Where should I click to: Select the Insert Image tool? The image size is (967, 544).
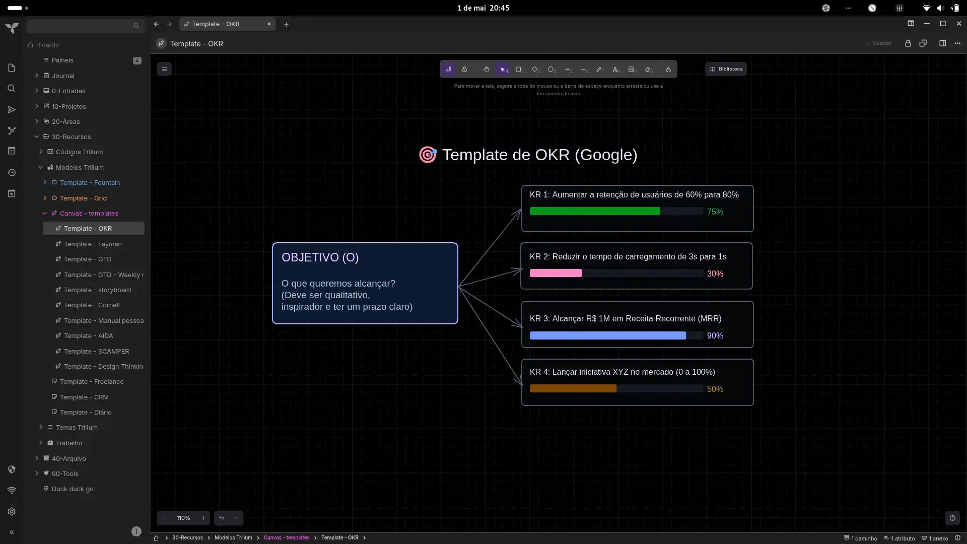click(632, 70)
